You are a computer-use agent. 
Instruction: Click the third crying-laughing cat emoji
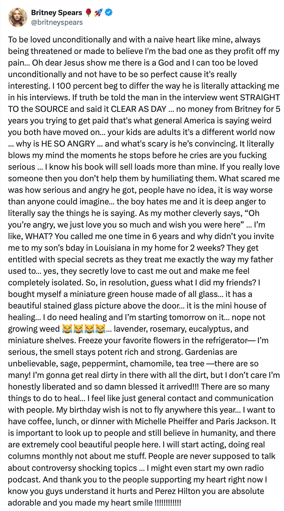point(90,329)
